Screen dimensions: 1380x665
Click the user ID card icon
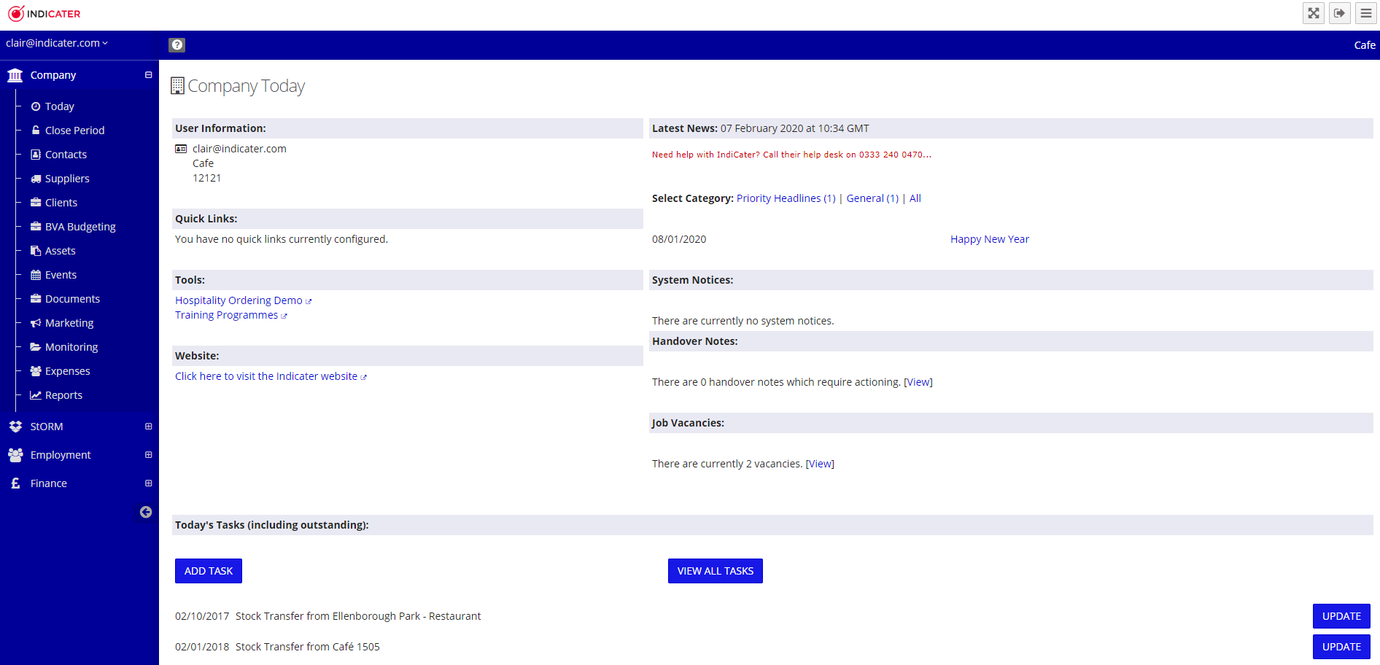(x=181, y=149)
